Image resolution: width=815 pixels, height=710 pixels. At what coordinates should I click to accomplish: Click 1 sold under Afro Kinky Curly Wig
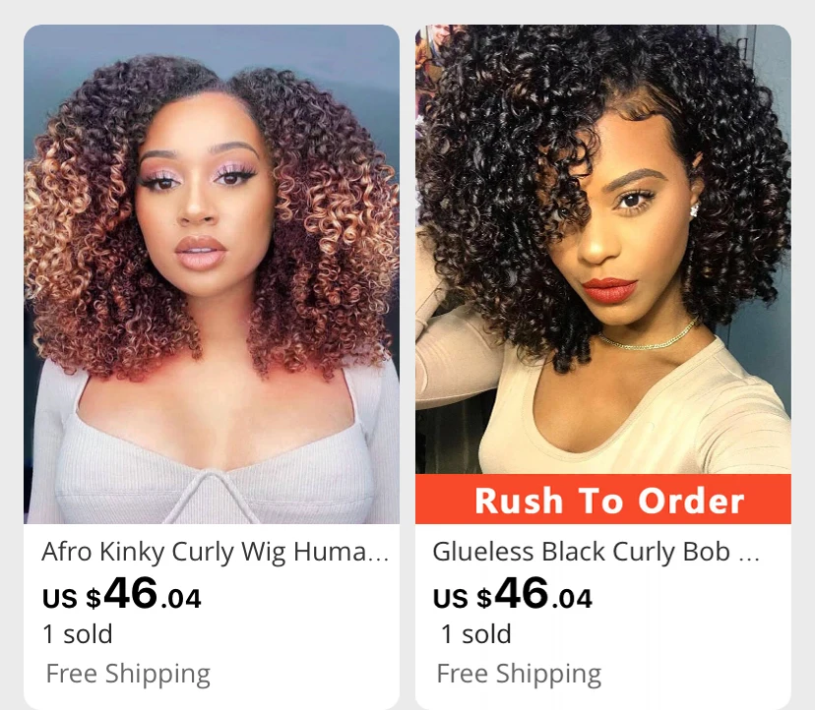pyautogui.click(x=78, y=634)
